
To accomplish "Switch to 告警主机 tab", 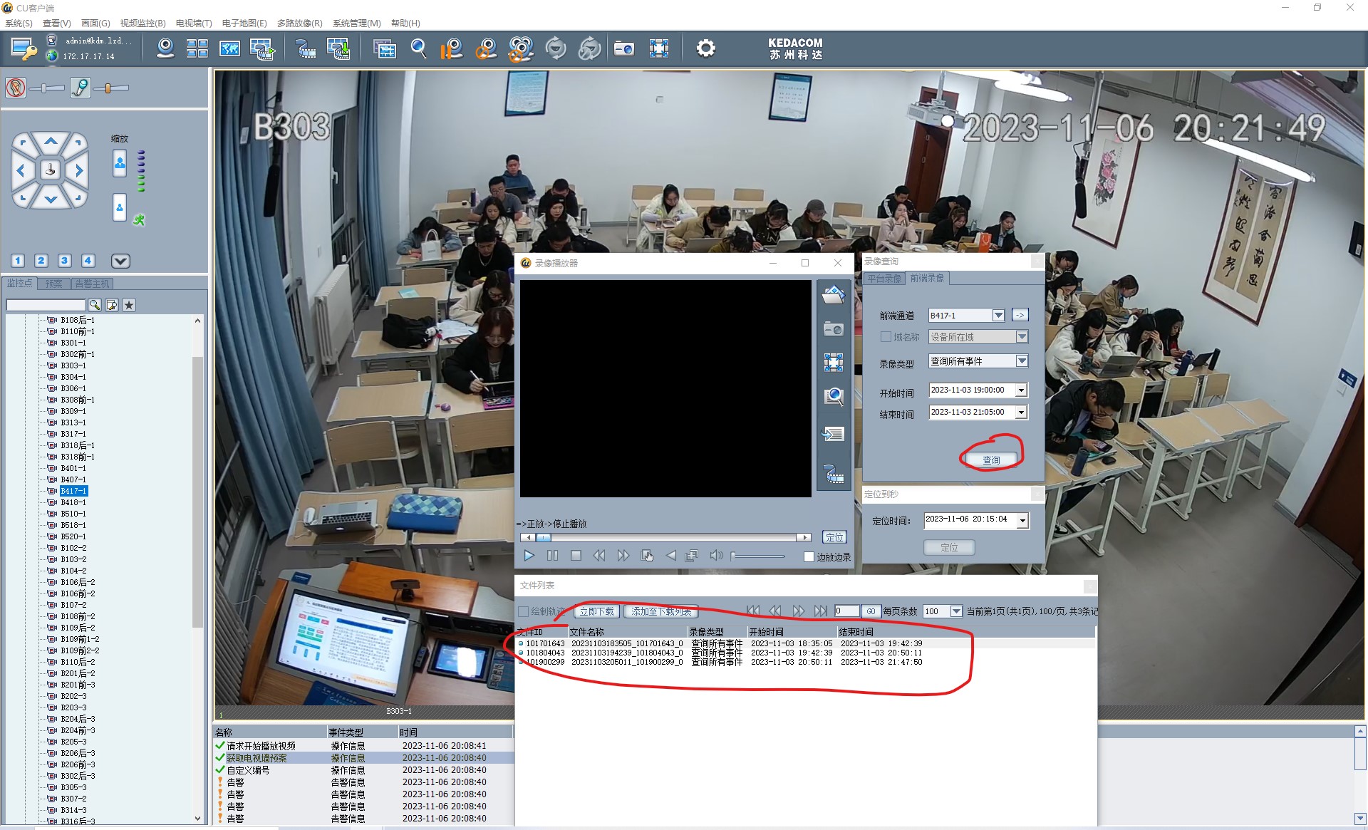I will [x=93, y=284].
